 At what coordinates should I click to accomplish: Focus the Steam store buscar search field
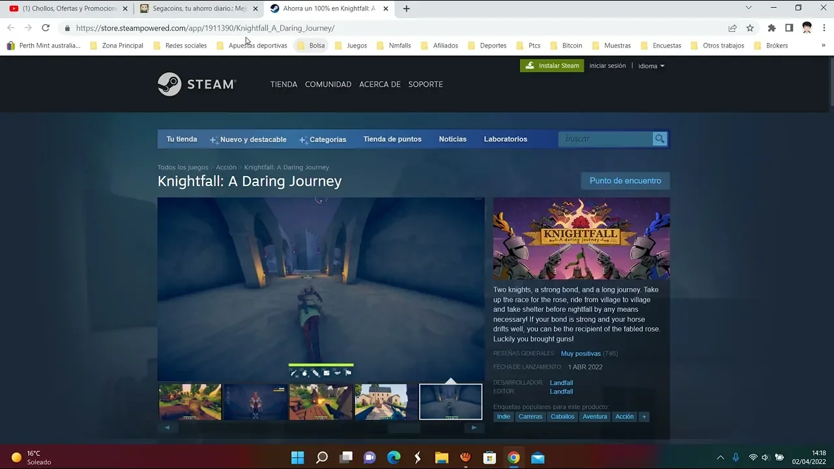click(x=606, y=139)
